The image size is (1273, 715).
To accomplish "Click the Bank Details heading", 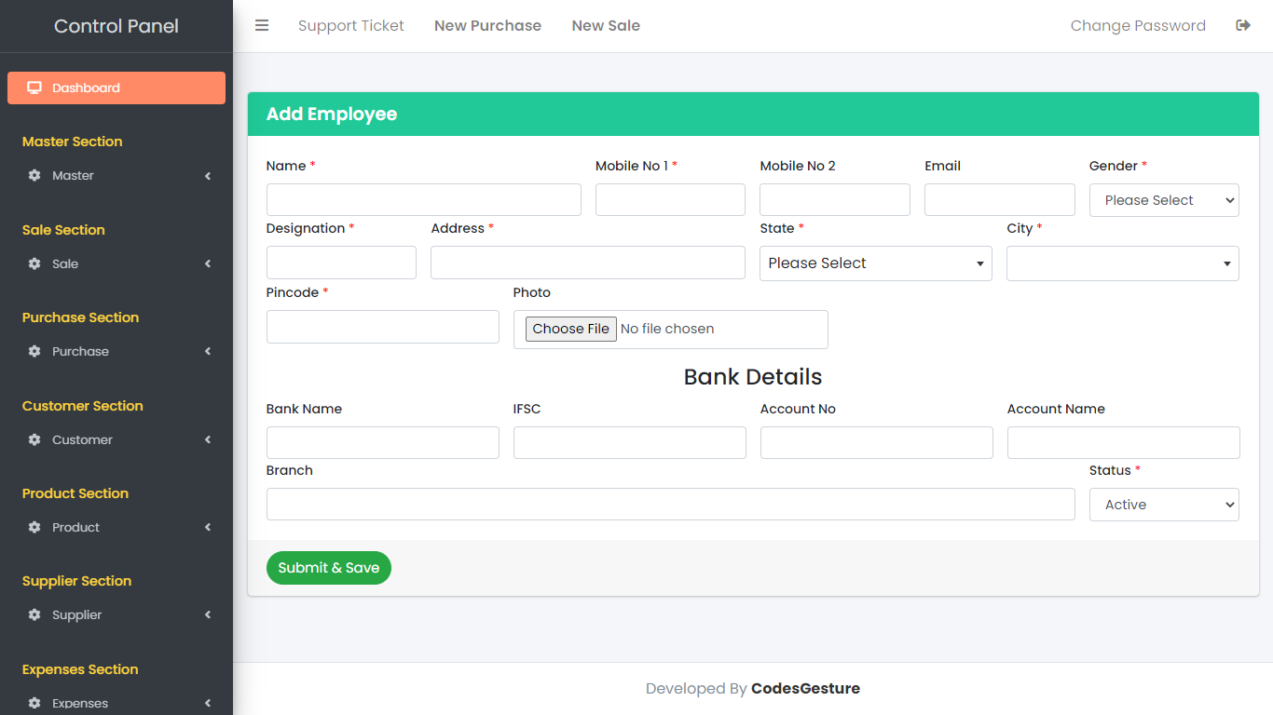I will point(753,377).
